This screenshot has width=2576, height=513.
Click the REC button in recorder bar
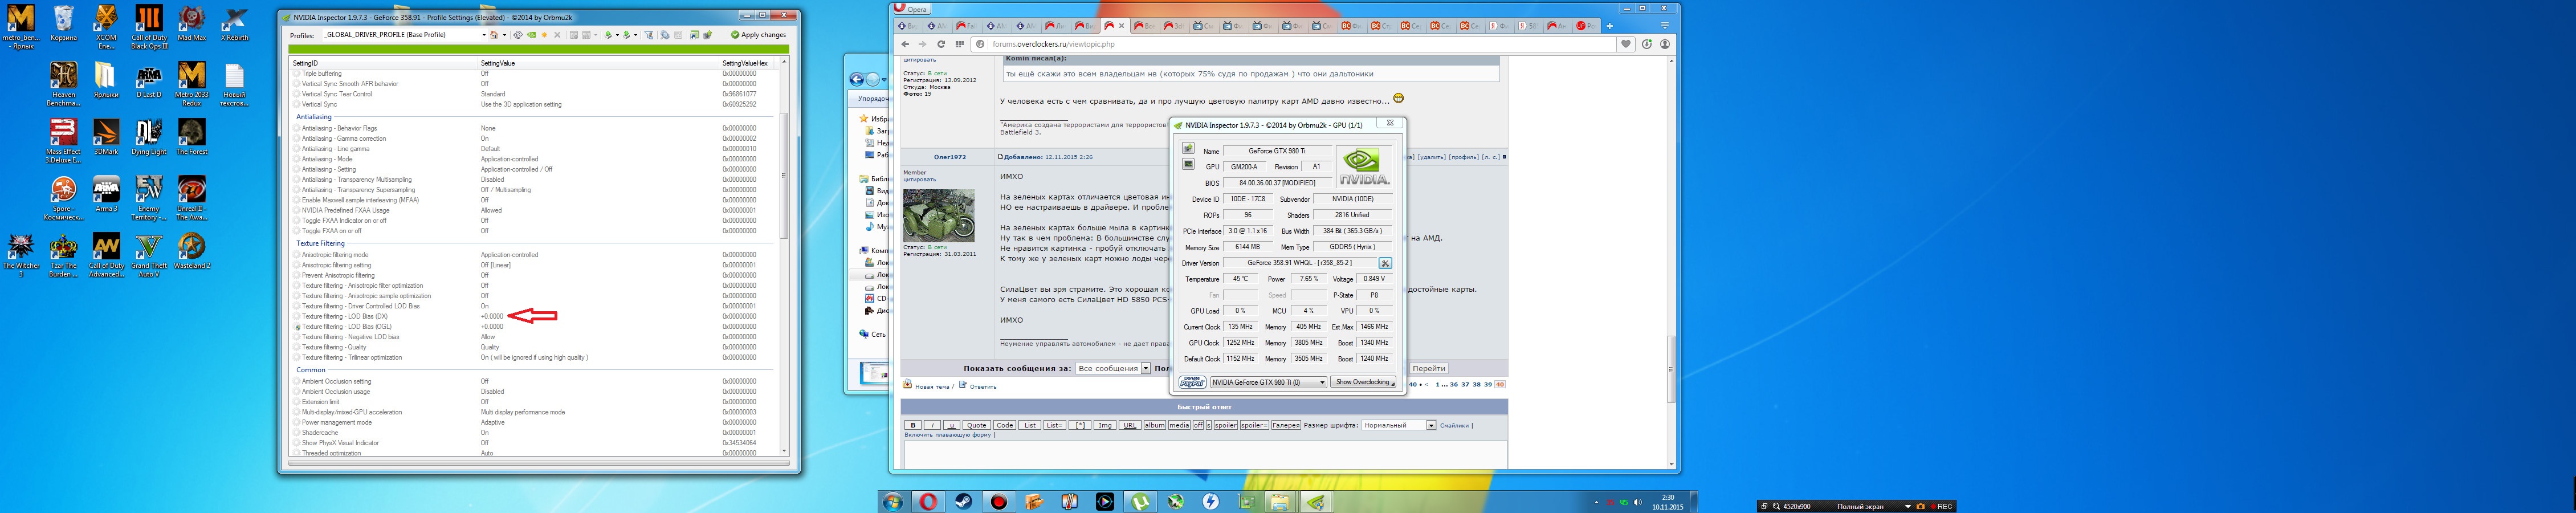(x=1940, y=507)
